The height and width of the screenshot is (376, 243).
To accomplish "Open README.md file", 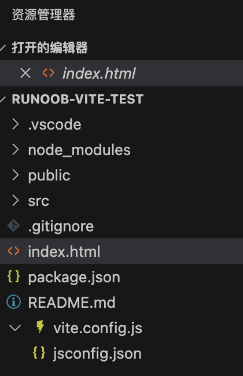I will coord(72,302).
